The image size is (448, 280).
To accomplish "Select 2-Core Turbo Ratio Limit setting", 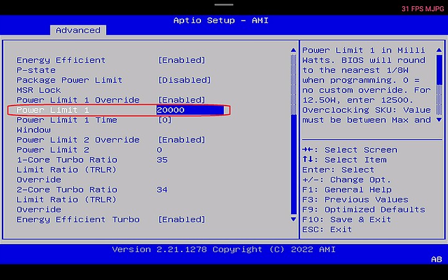I will (x=67, y=199).
